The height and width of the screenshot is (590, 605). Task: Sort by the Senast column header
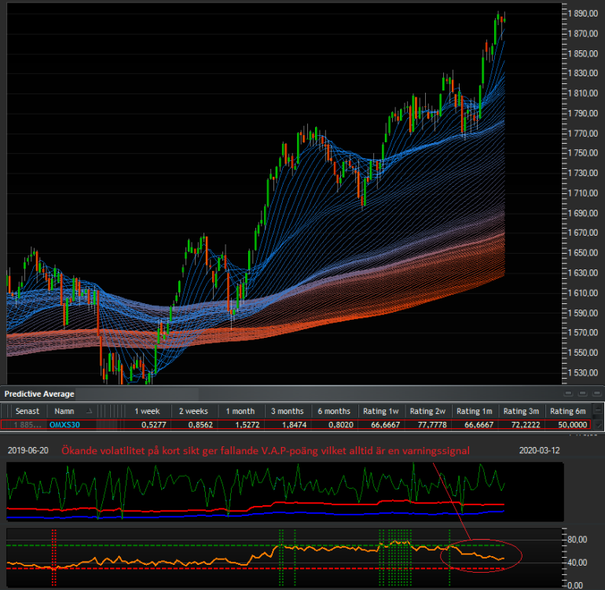pos(27,412)
